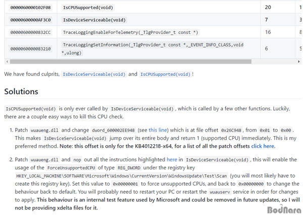The height and width of the screenshot is (215, 303).
Task: Click the Solutions heading
Action: point(21,92)
